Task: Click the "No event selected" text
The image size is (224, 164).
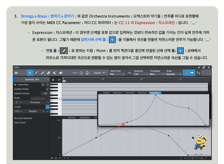Action: tap(23, 118)
